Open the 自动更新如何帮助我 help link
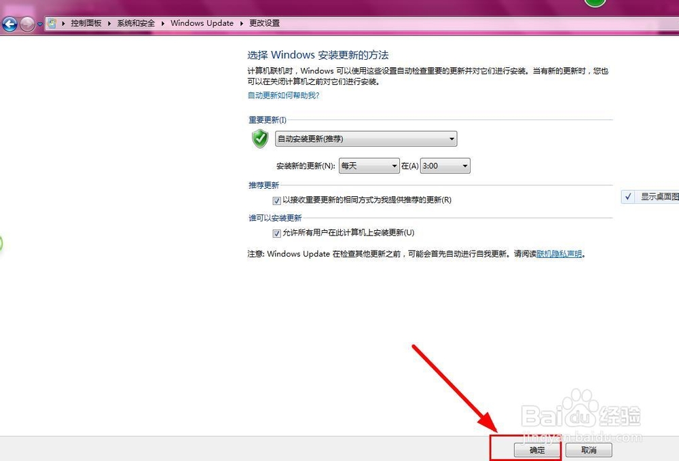Screen dimensions: 679x461 [x=283, y=95]
